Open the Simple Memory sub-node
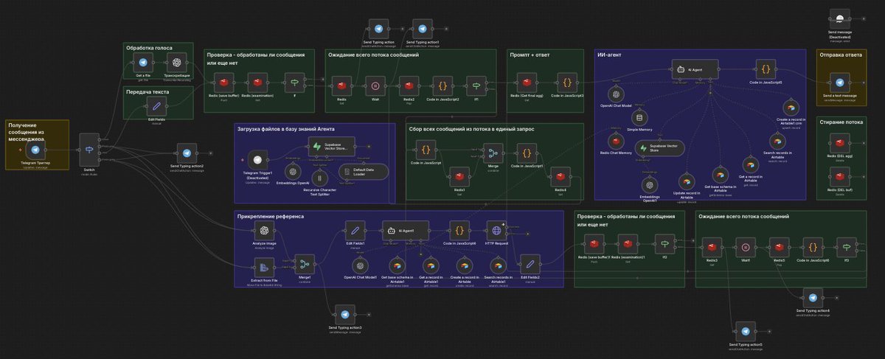This screenshot has width=885, height=359. (x=639, y=117)
